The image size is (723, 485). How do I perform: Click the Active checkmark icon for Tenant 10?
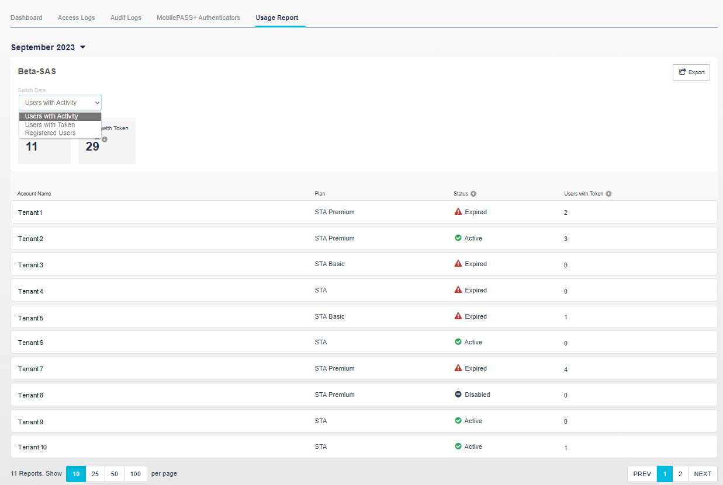coord(458,446)
